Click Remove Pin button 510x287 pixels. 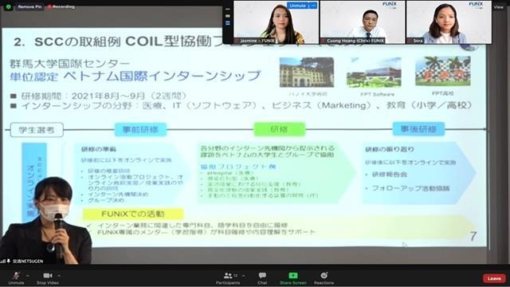point(29,6)
